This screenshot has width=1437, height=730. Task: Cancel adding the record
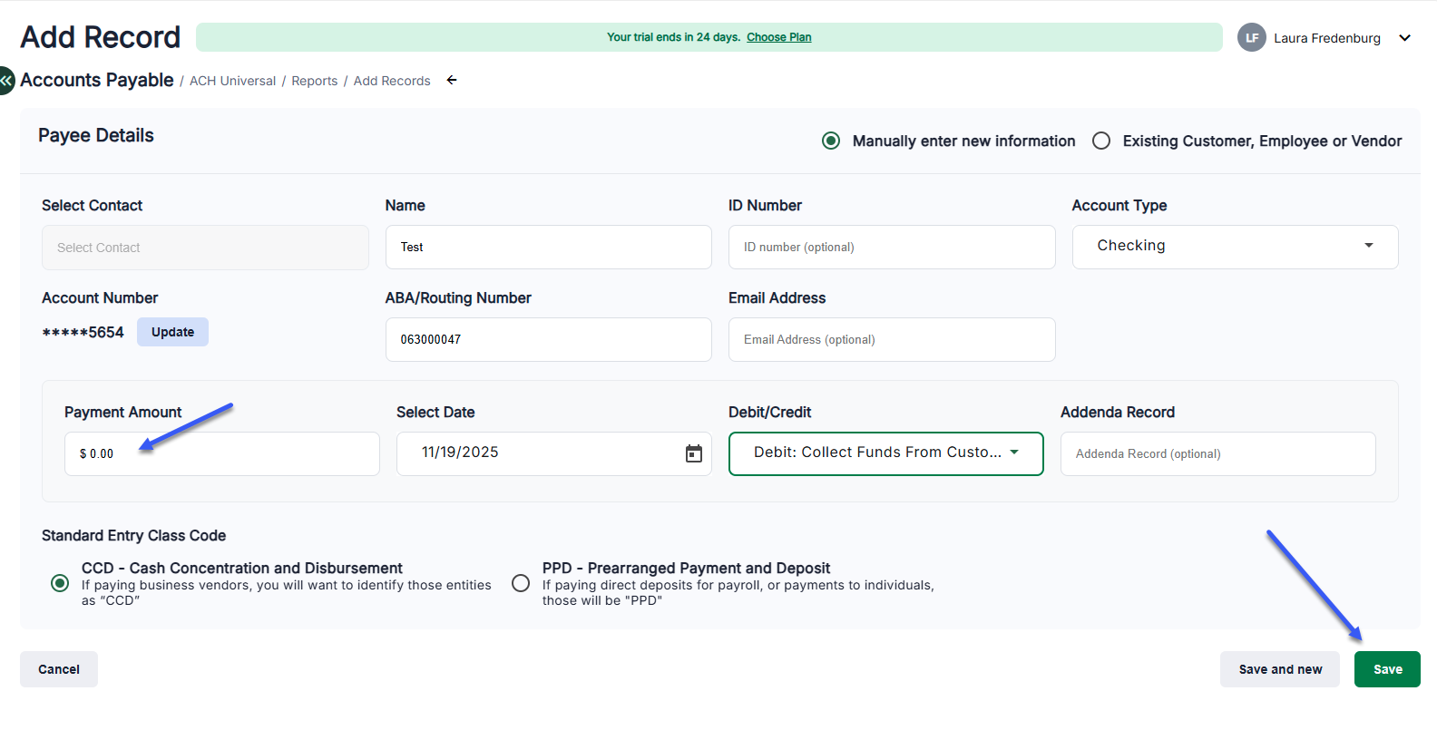pyautogui.click(x=59, y=669)
